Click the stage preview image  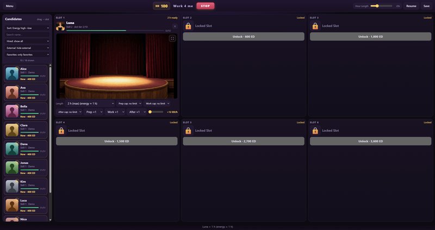[117, 66]
